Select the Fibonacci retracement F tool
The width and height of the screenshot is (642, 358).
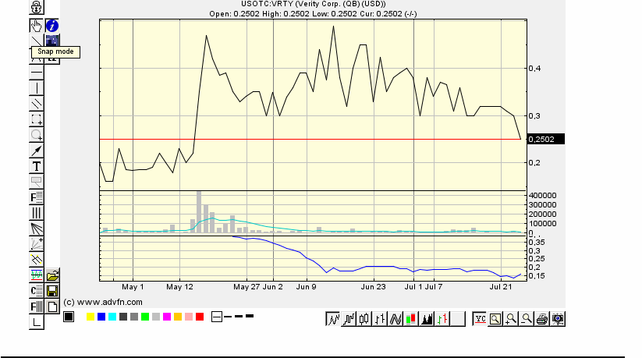pos(36,197)
